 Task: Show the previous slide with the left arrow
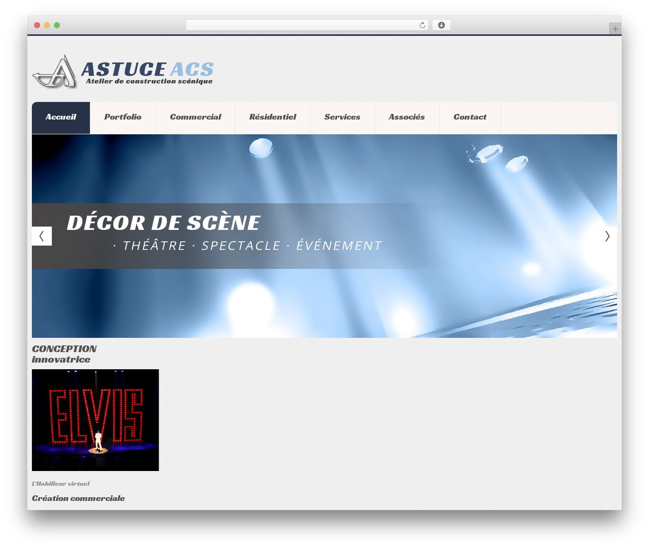[42, 236]
